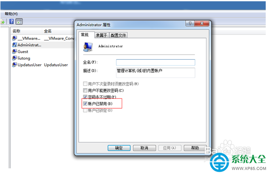Click the blue help question mark toolbar icon
The image size is (267, 173).
coord(11,21)
